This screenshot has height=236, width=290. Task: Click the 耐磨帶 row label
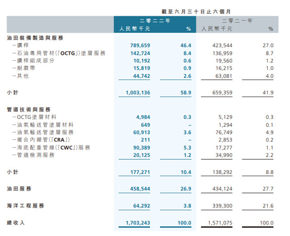(24, 68)
